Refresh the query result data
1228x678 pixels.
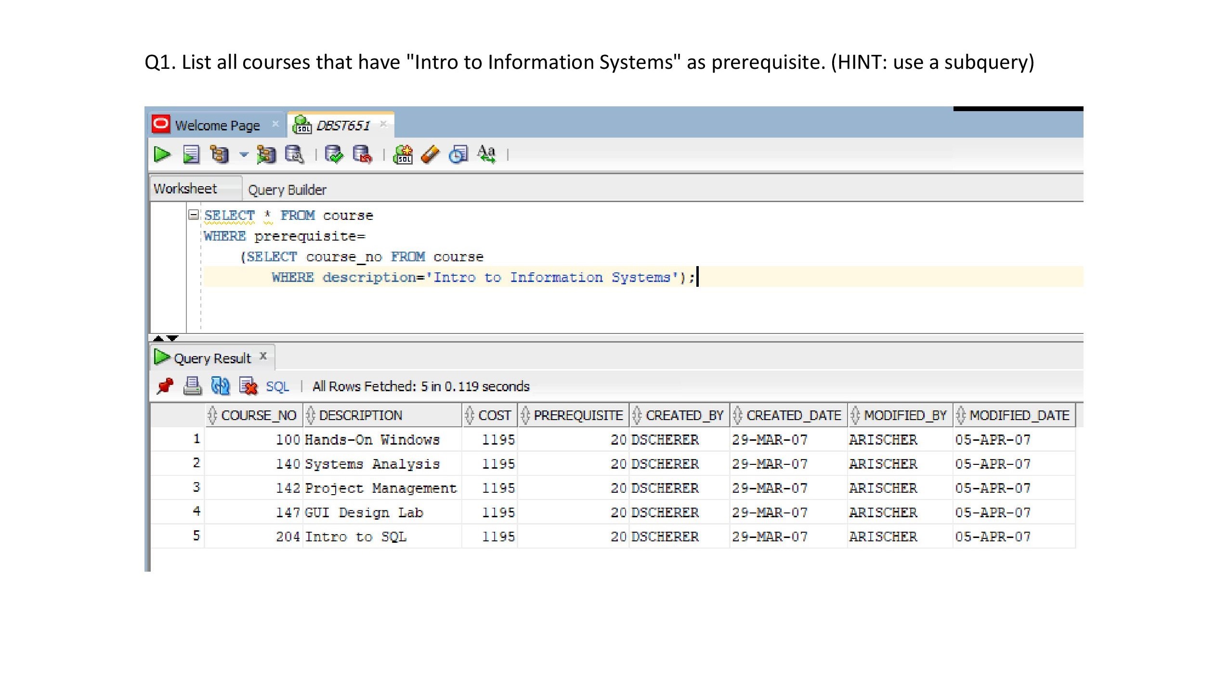tap(221, 386)
